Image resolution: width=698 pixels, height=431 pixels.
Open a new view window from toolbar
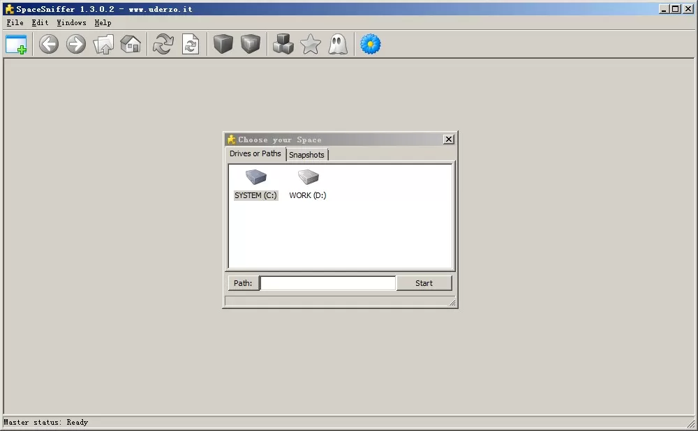(x=16, y=45)
